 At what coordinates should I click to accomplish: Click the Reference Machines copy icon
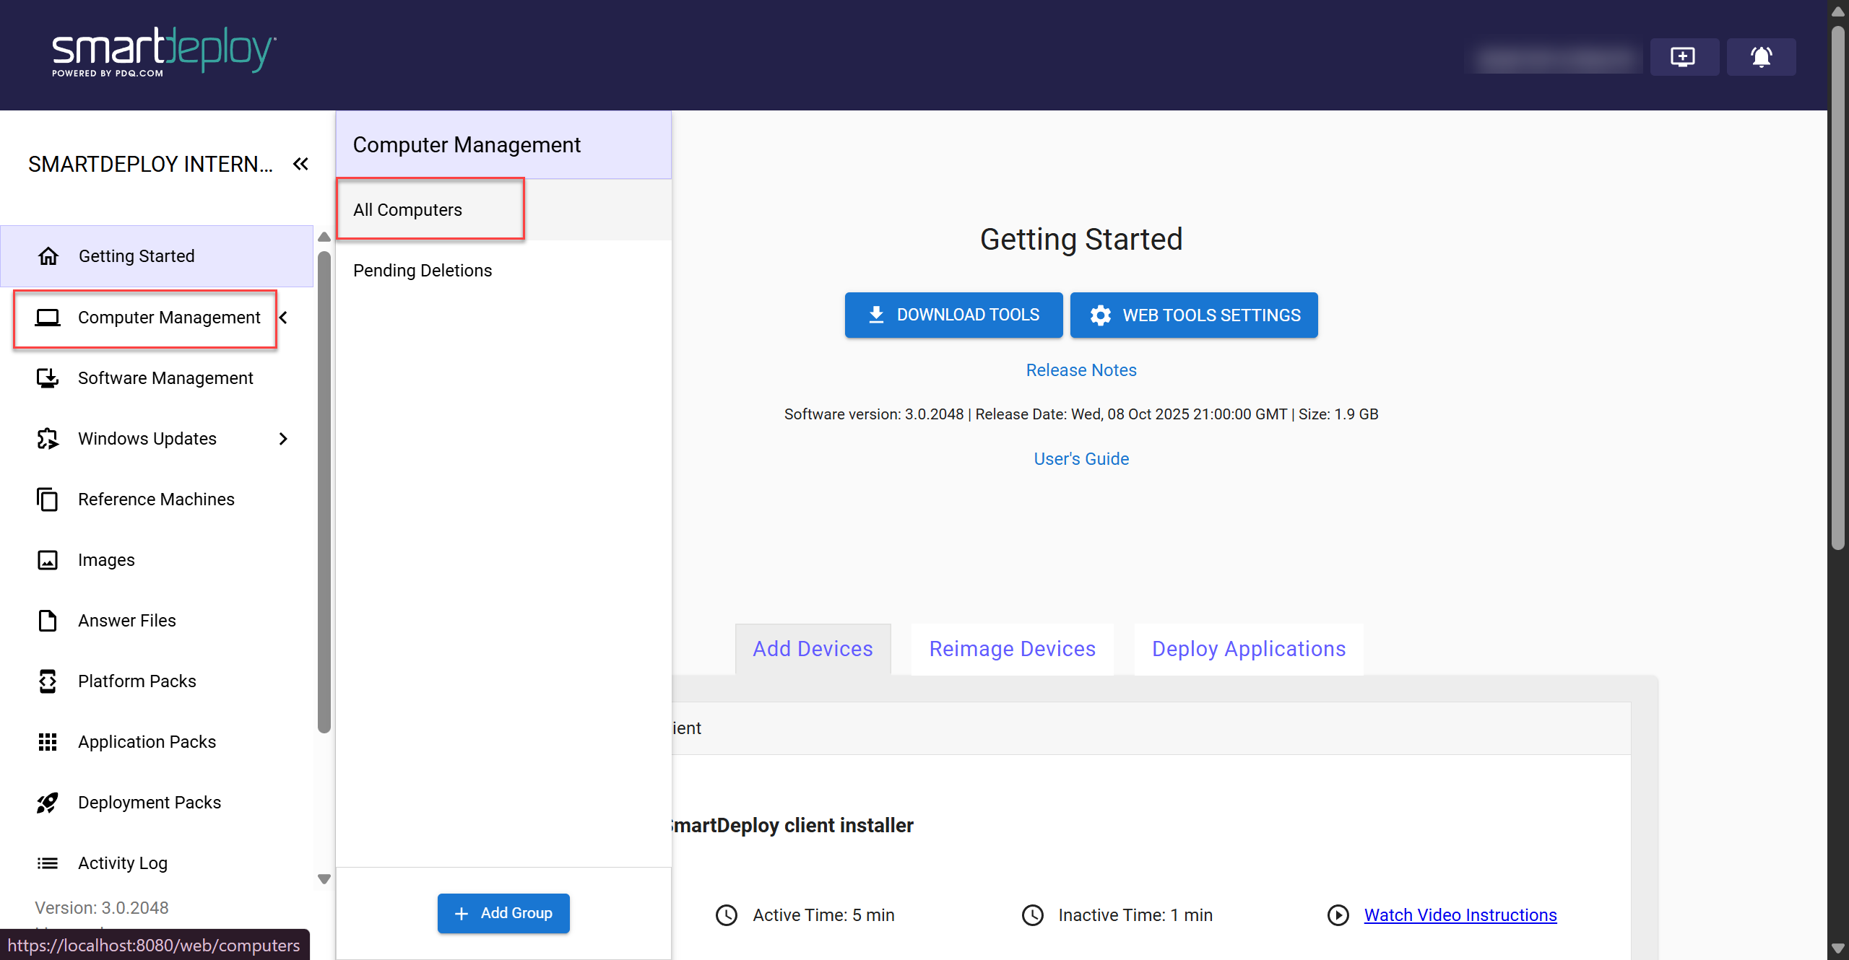[x=48, y=499]
